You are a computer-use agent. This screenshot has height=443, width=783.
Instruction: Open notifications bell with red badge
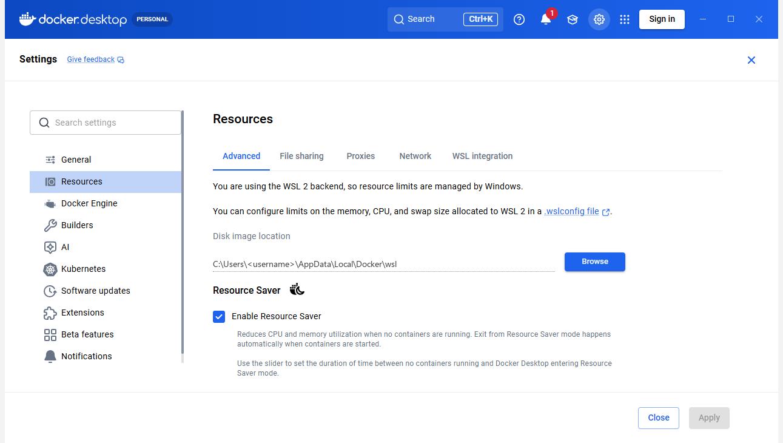(x=546, y=19)
